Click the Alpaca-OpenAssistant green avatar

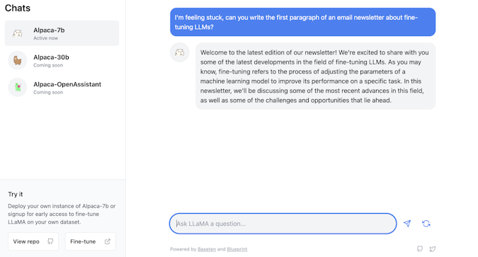pyautogui.click(x=18, y=88)
